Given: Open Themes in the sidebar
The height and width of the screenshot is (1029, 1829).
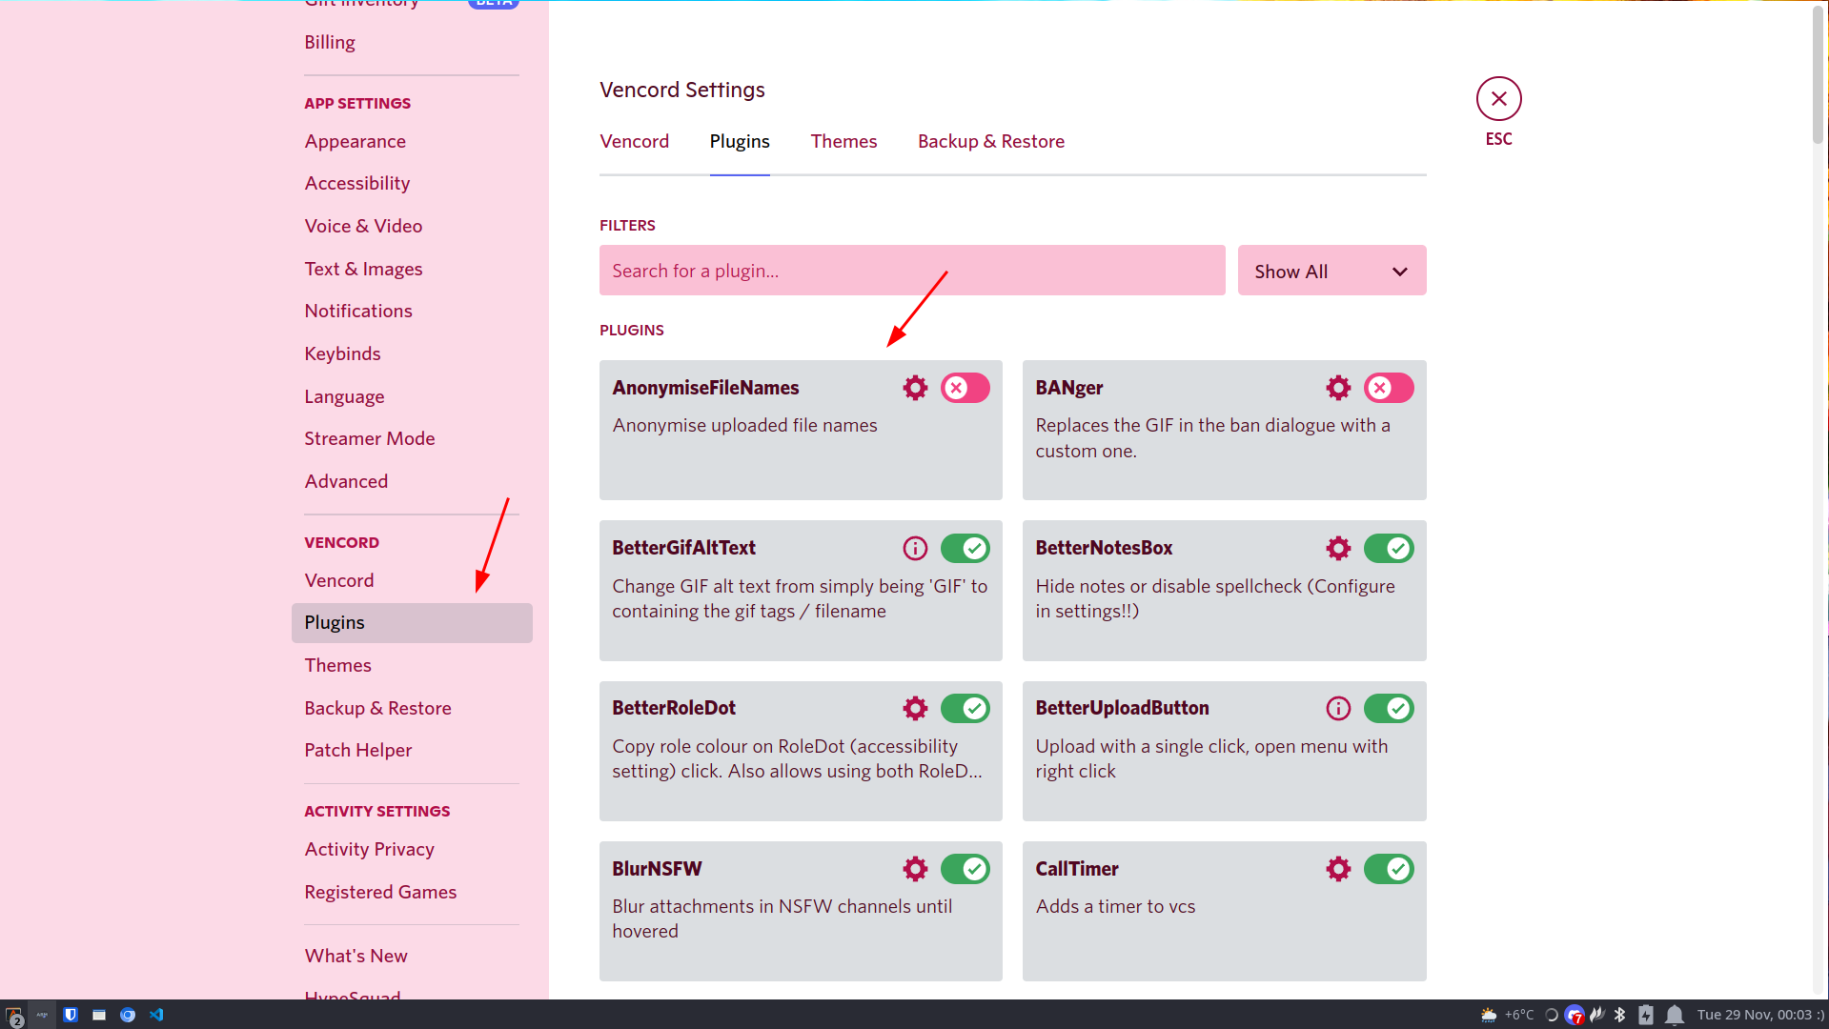Looking at the screenshot, I should click(412, 665).
